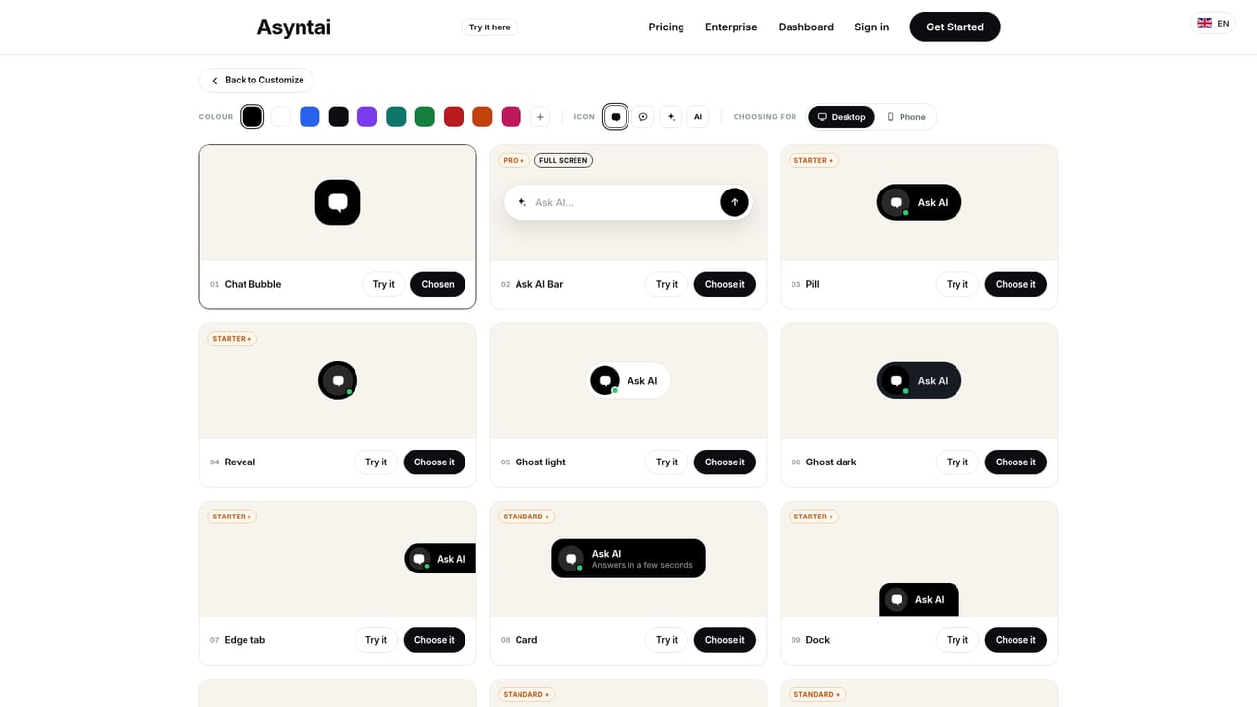Pick the orange colour swatch
Screen dimensions: 1257x707
click(482, 116)
